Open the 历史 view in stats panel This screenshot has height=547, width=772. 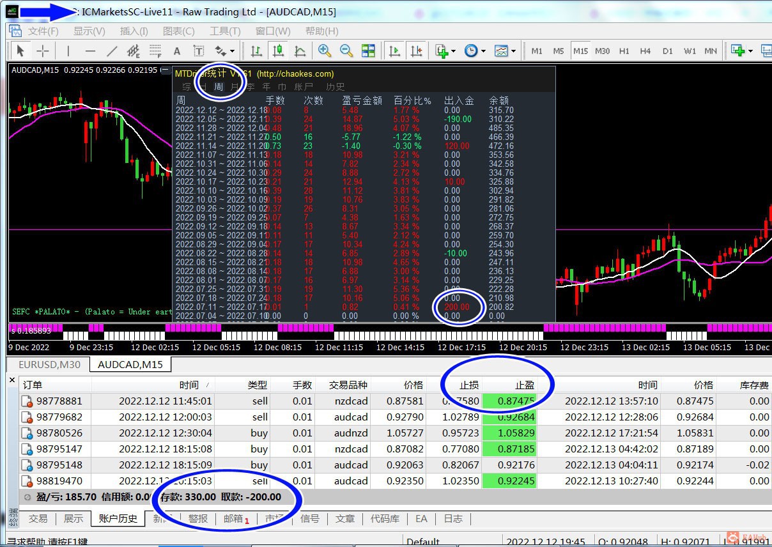[336, 87]
